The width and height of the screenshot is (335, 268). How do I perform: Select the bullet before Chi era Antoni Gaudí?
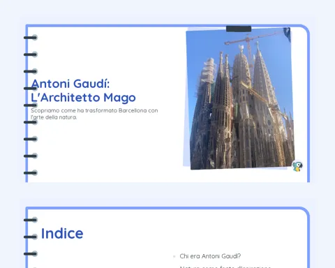pos(174,256)
